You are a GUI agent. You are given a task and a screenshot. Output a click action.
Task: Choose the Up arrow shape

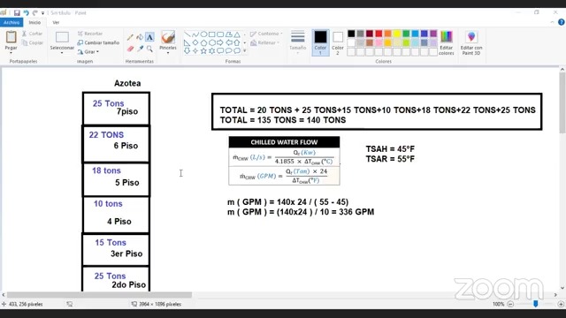tap(237, 42)
